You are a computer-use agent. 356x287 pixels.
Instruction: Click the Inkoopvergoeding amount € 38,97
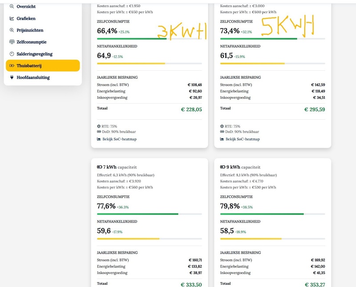click(x=196, y=273)
